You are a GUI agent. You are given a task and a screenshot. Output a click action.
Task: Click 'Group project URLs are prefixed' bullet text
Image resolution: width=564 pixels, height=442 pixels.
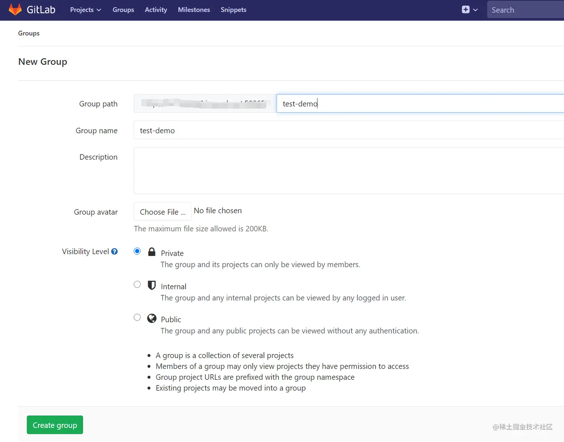tap(255, 377)
